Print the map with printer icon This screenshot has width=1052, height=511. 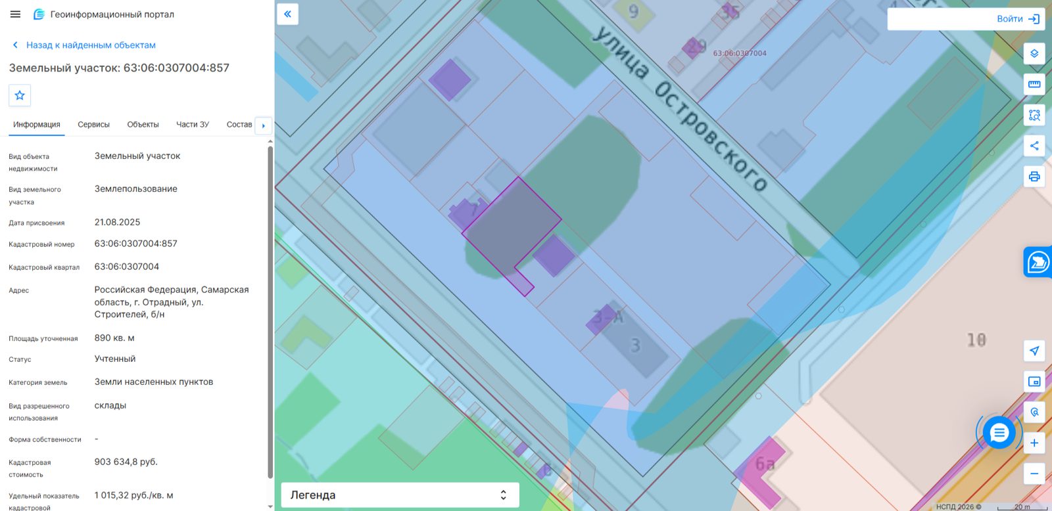[1034, 177]
